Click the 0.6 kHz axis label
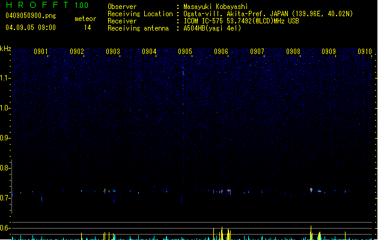This screenshot has height=240, width=378. pos(5,228)
